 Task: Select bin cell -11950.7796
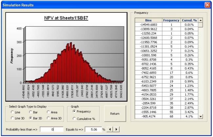tap(148, 42)
